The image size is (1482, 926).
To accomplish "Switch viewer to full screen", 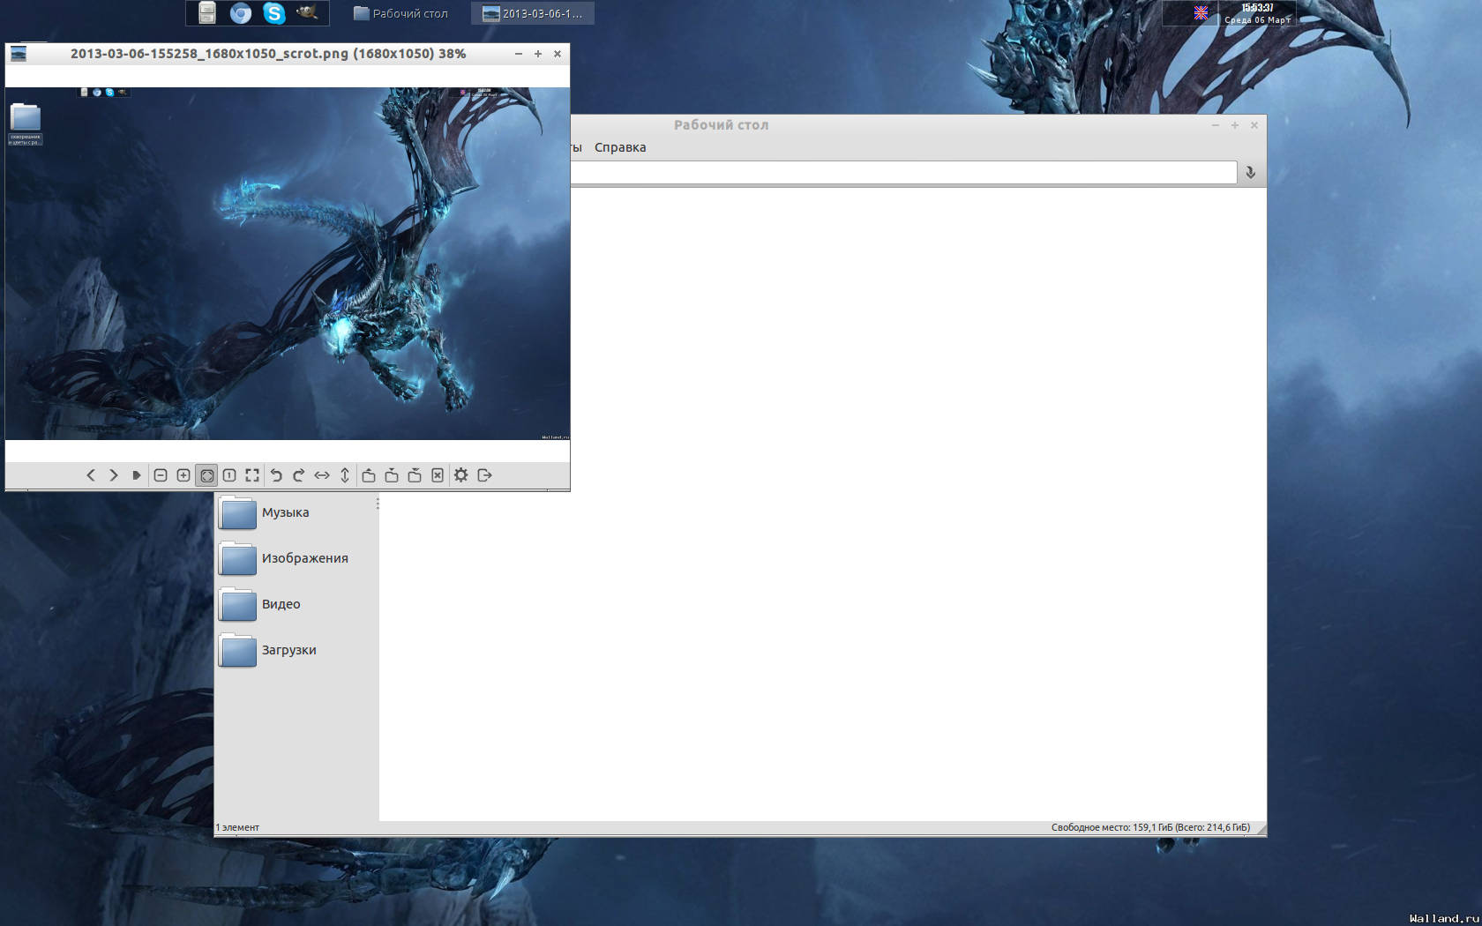I will [252, 475].
